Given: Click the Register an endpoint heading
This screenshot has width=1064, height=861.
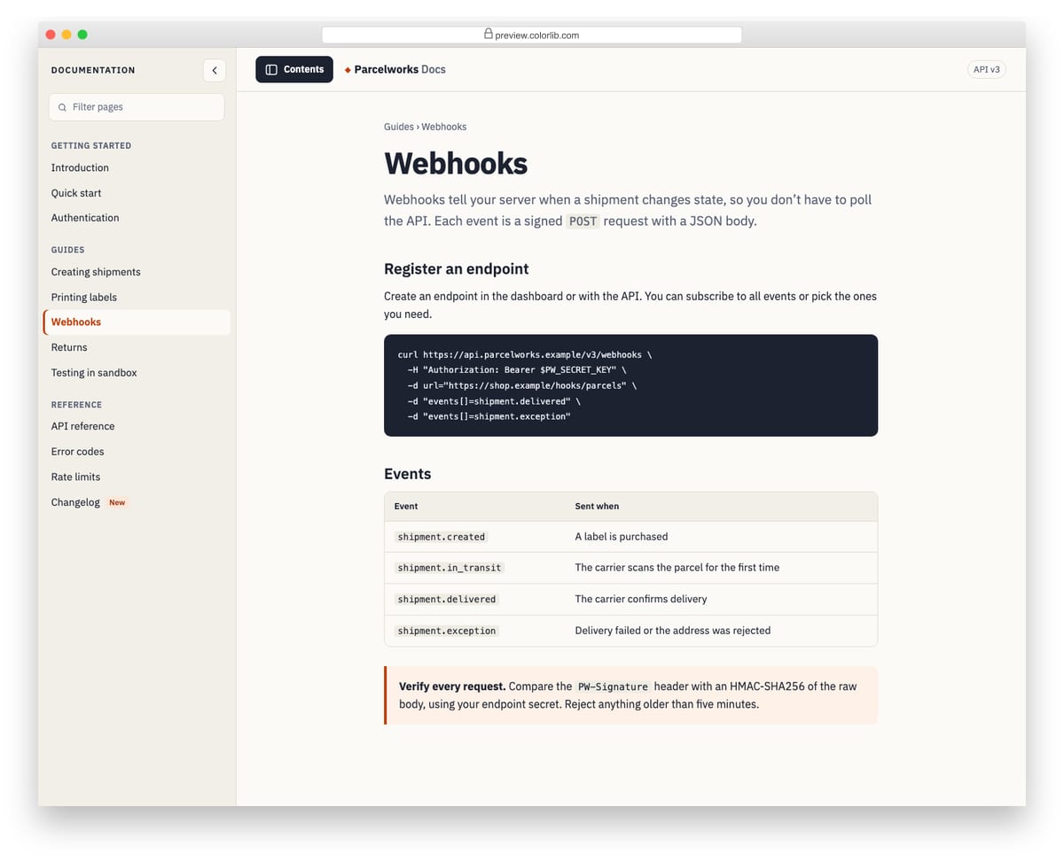Looking at the screenshot, I should [x=457, y=269].
